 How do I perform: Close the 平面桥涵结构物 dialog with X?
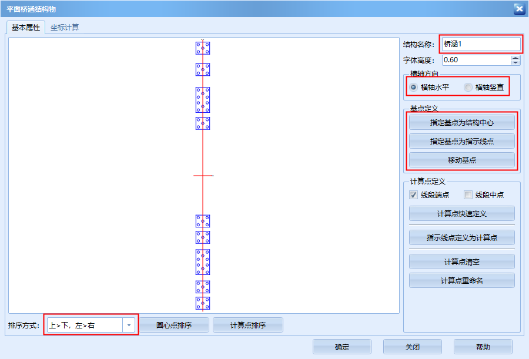pos(519,8)
